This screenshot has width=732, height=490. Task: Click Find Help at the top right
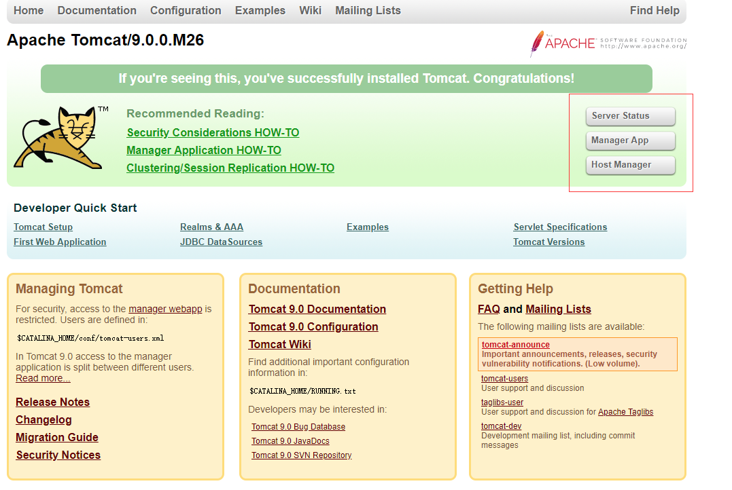655,10
